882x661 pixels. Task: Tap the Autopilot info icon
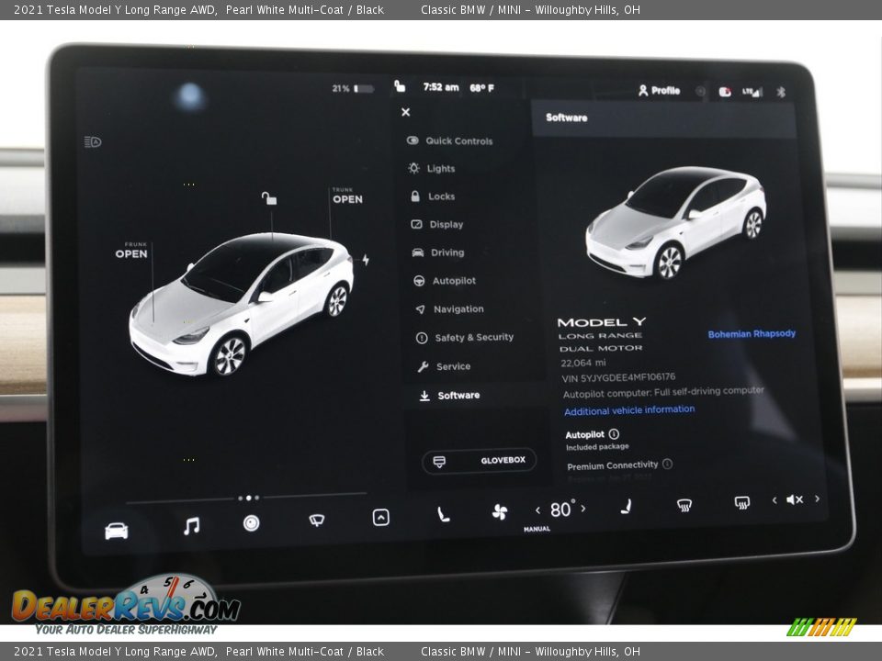pos(615,434)
